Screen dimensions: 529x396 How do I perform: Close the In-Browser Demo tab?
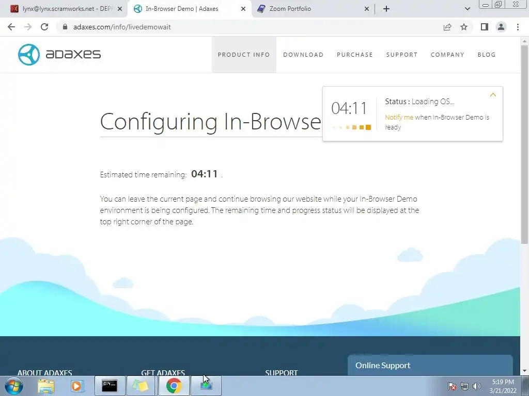(243, 9)
